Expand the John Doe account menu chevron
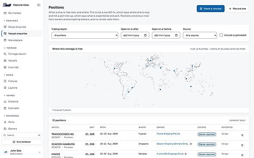This screenshot has width=254, height=158. click(x=40, y=152)
